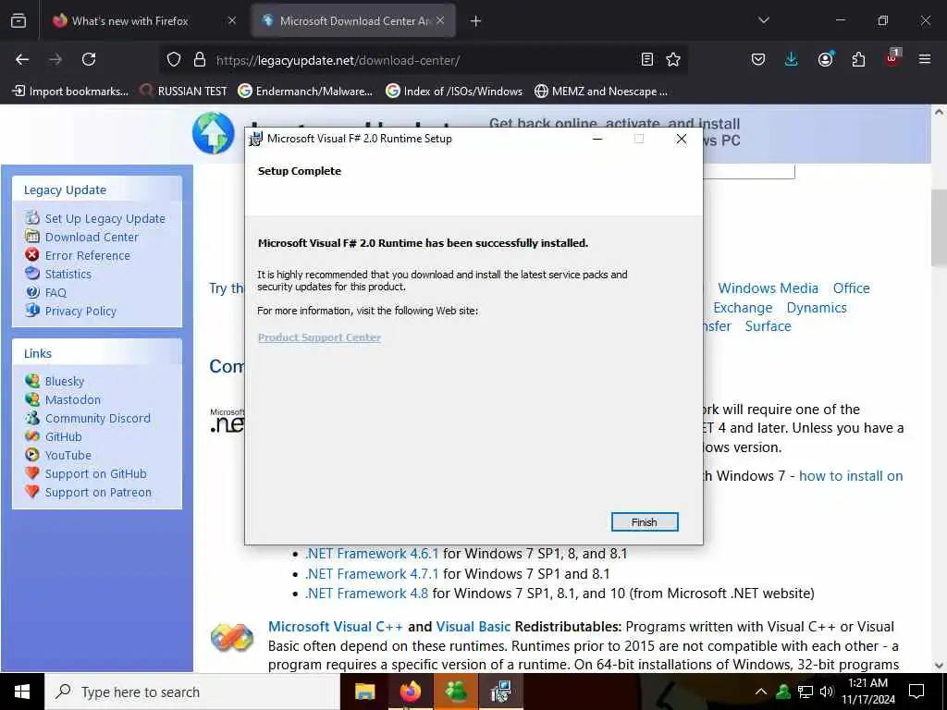Open Error Reference sidebar link
This screenshot has height=710, width=947.
coord(88,255)
